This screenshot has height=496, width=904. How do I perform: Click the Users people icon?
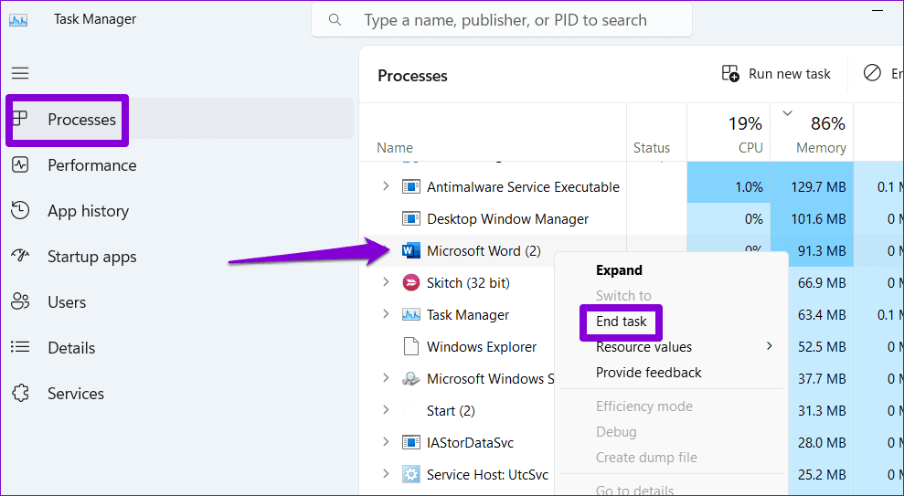[20, 301]
